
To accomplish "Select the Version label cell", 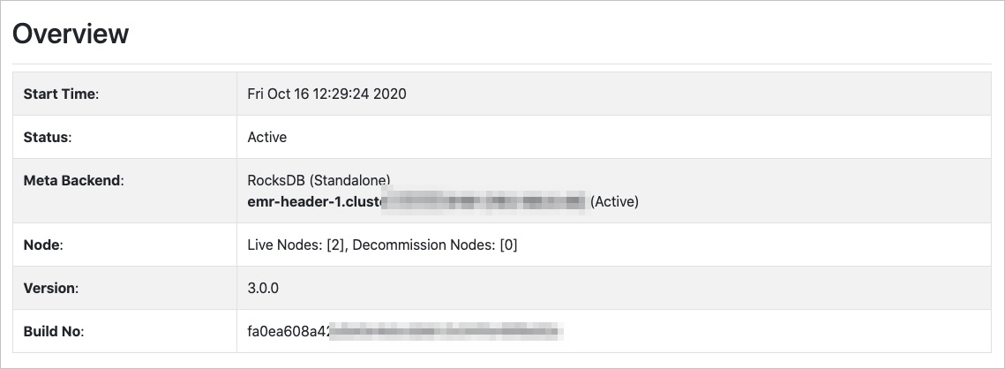I will (x=125, y=288).
